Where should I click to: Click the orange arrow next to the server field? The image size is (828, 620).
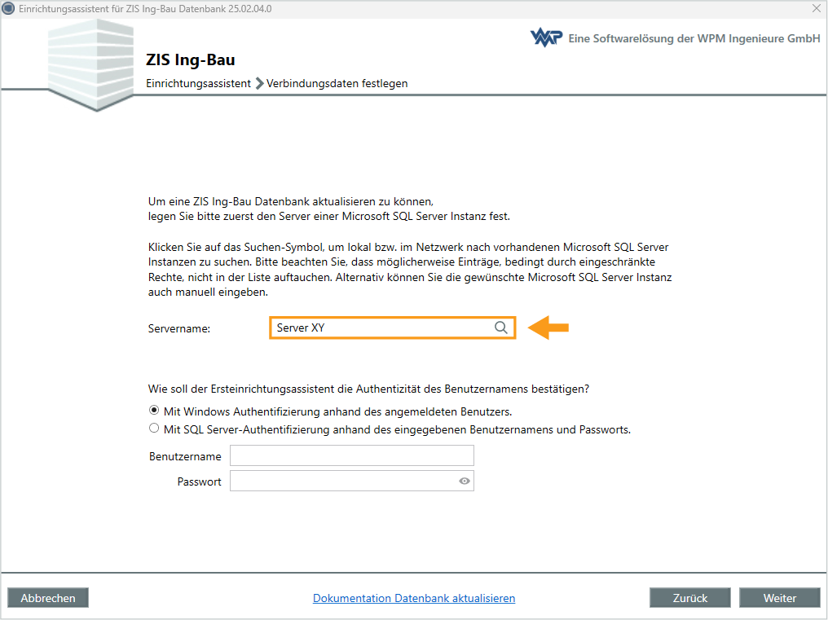pos(548,327)
